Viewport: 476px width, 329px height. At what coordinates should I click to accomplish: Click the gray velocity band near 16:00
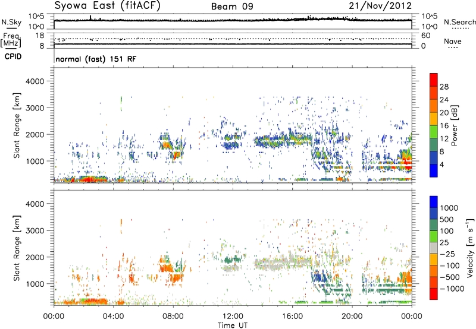[x=284, y=262]
